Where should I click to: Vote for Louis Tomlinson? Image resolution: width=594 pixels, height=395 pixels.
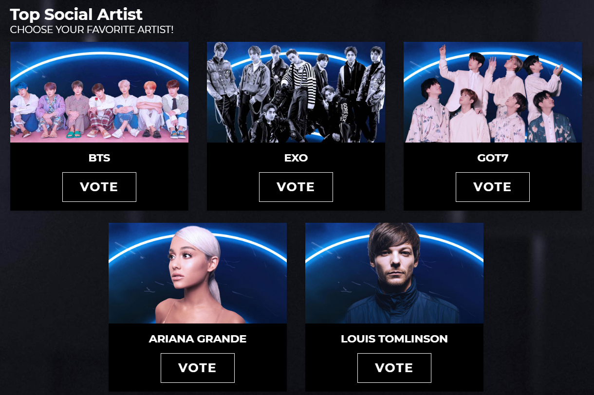394,368
